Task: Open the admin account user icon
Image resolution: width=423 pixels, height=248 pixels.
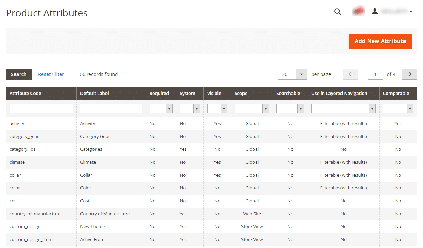Action: pos(375,11)
